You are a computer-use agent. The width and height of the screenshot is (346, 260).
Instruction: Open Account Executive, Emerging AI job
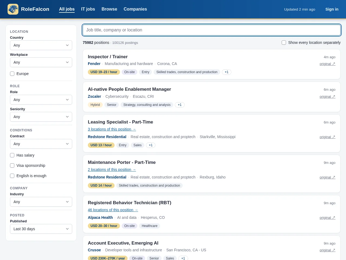123,243
